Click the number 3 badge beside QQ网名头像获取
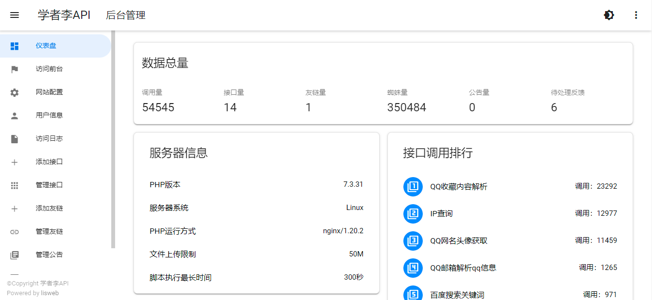 [x=413, y=240]
